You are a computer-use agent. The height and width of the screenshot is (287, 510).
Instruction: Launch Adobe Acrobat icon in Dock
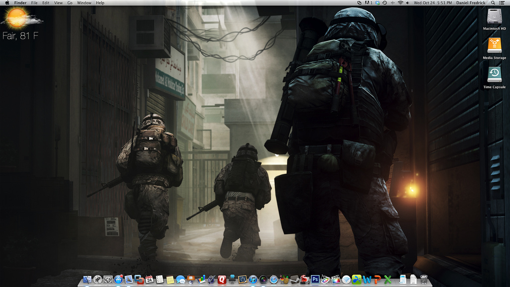coord(305,279)
